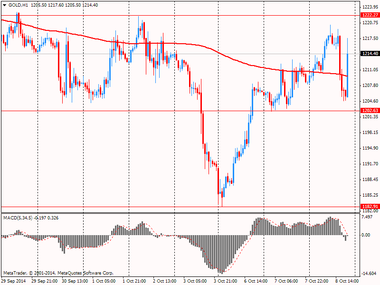The height and width of the screenshot is (285, 380).
Task: Click the 1198.15 price scale value
Action: coord(370,133)
